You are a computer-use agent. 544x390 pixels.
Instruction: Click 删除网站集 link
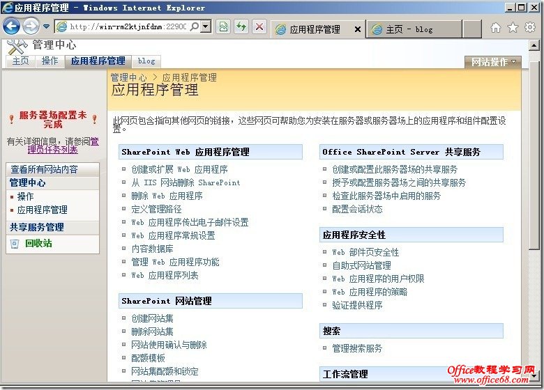[152, 331]
